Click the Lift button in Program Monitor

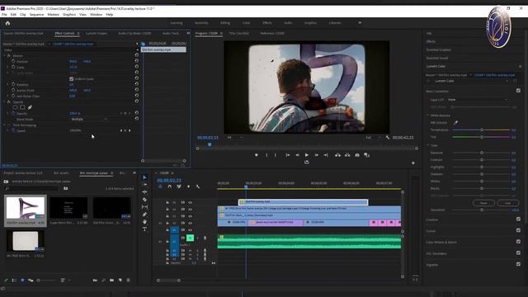click(337, 155)
